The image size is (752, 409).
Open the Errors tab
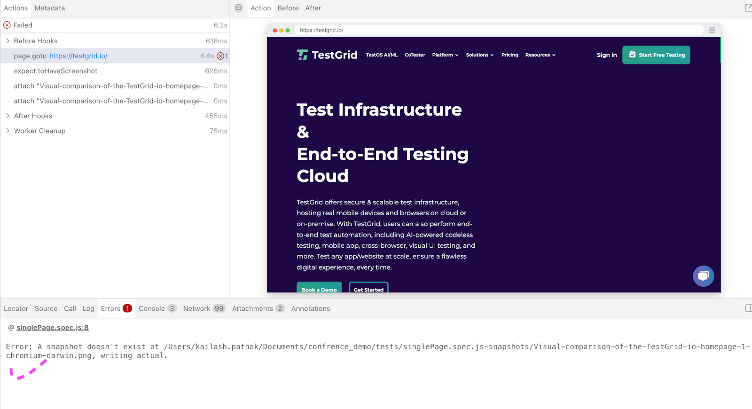116,308
